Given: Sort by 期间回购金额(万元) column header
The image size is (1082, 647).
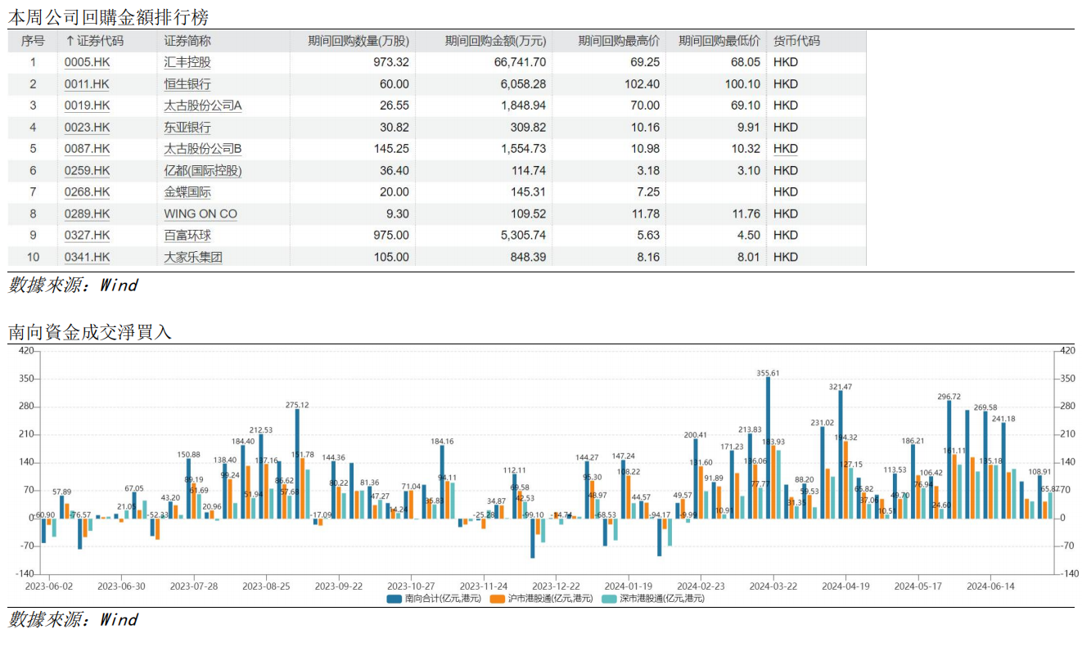Looking at the screenshot, I should (x=495, y=41).
